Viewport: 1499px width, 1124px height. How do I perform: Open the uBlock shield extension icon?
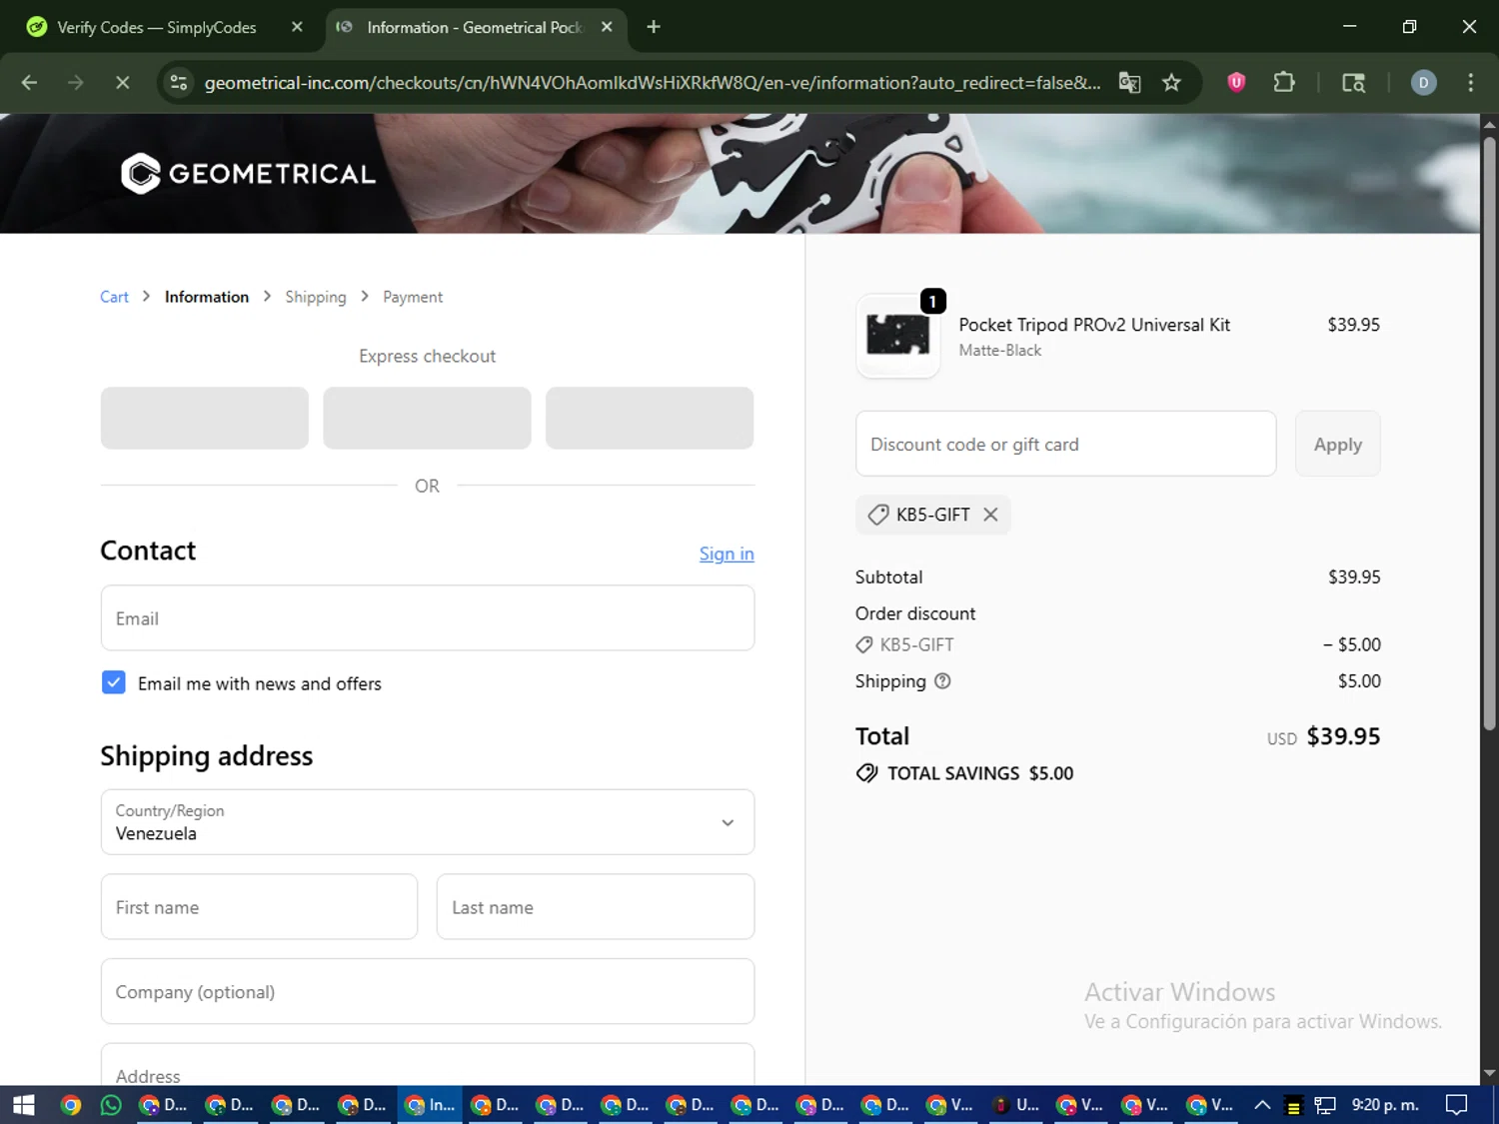click(x=1236, y=83)
